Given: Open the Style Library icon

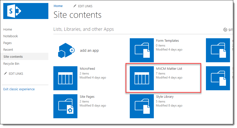Looking at the screenshot, I should [142, 106].
